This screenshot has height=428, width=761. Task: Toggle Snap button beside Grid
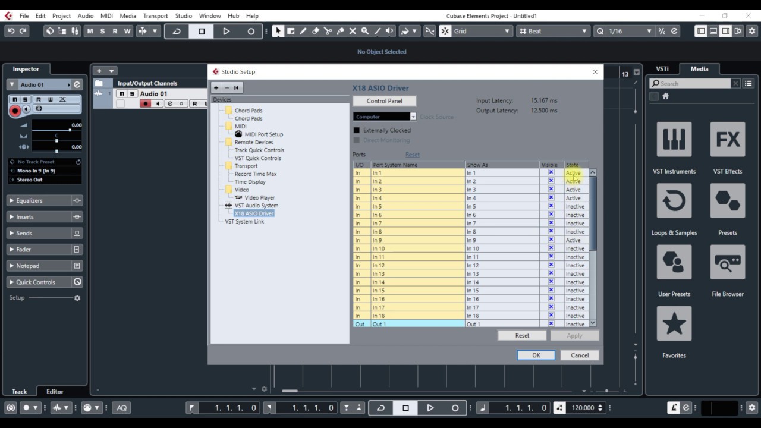pos(445,31)
